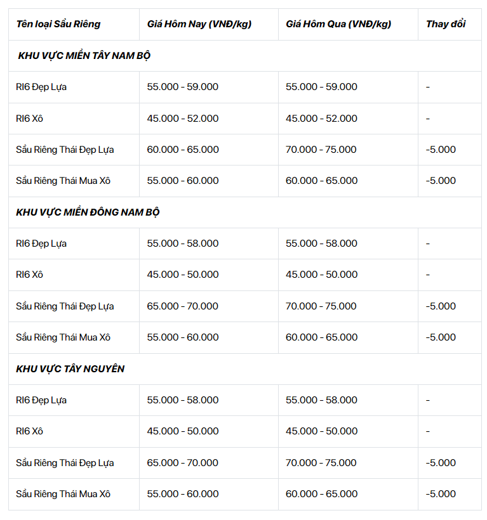The image size is (487, 520).
Task: Select the 'KHU VỰC TÂY NGUYÊN' section row
Action: pyautogui.click(x=245, y=369)
